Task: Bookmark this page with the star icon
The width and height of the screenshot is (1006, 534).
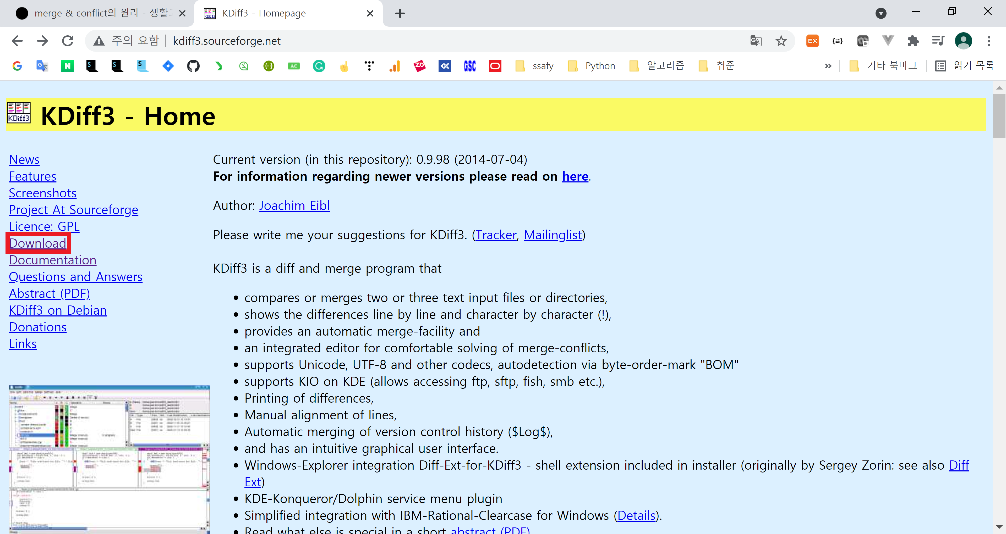Action: tap(781, 41)
